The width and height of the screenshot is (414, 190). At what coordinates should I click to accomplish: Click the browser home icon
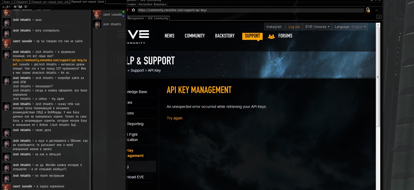(x=133, y=10)
